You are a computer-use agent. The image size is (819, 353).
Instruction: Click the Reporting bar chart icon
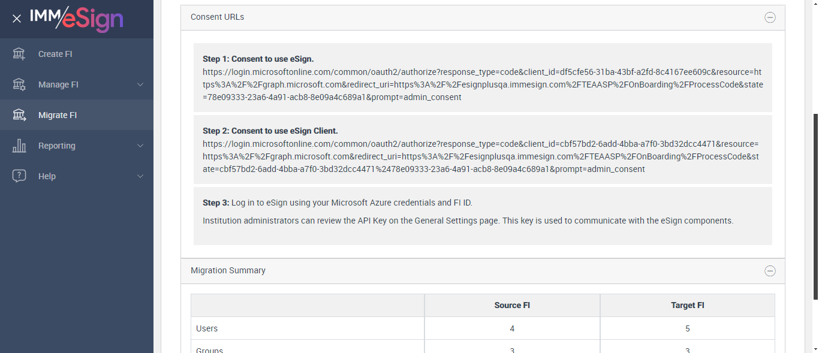coord(19,146)
